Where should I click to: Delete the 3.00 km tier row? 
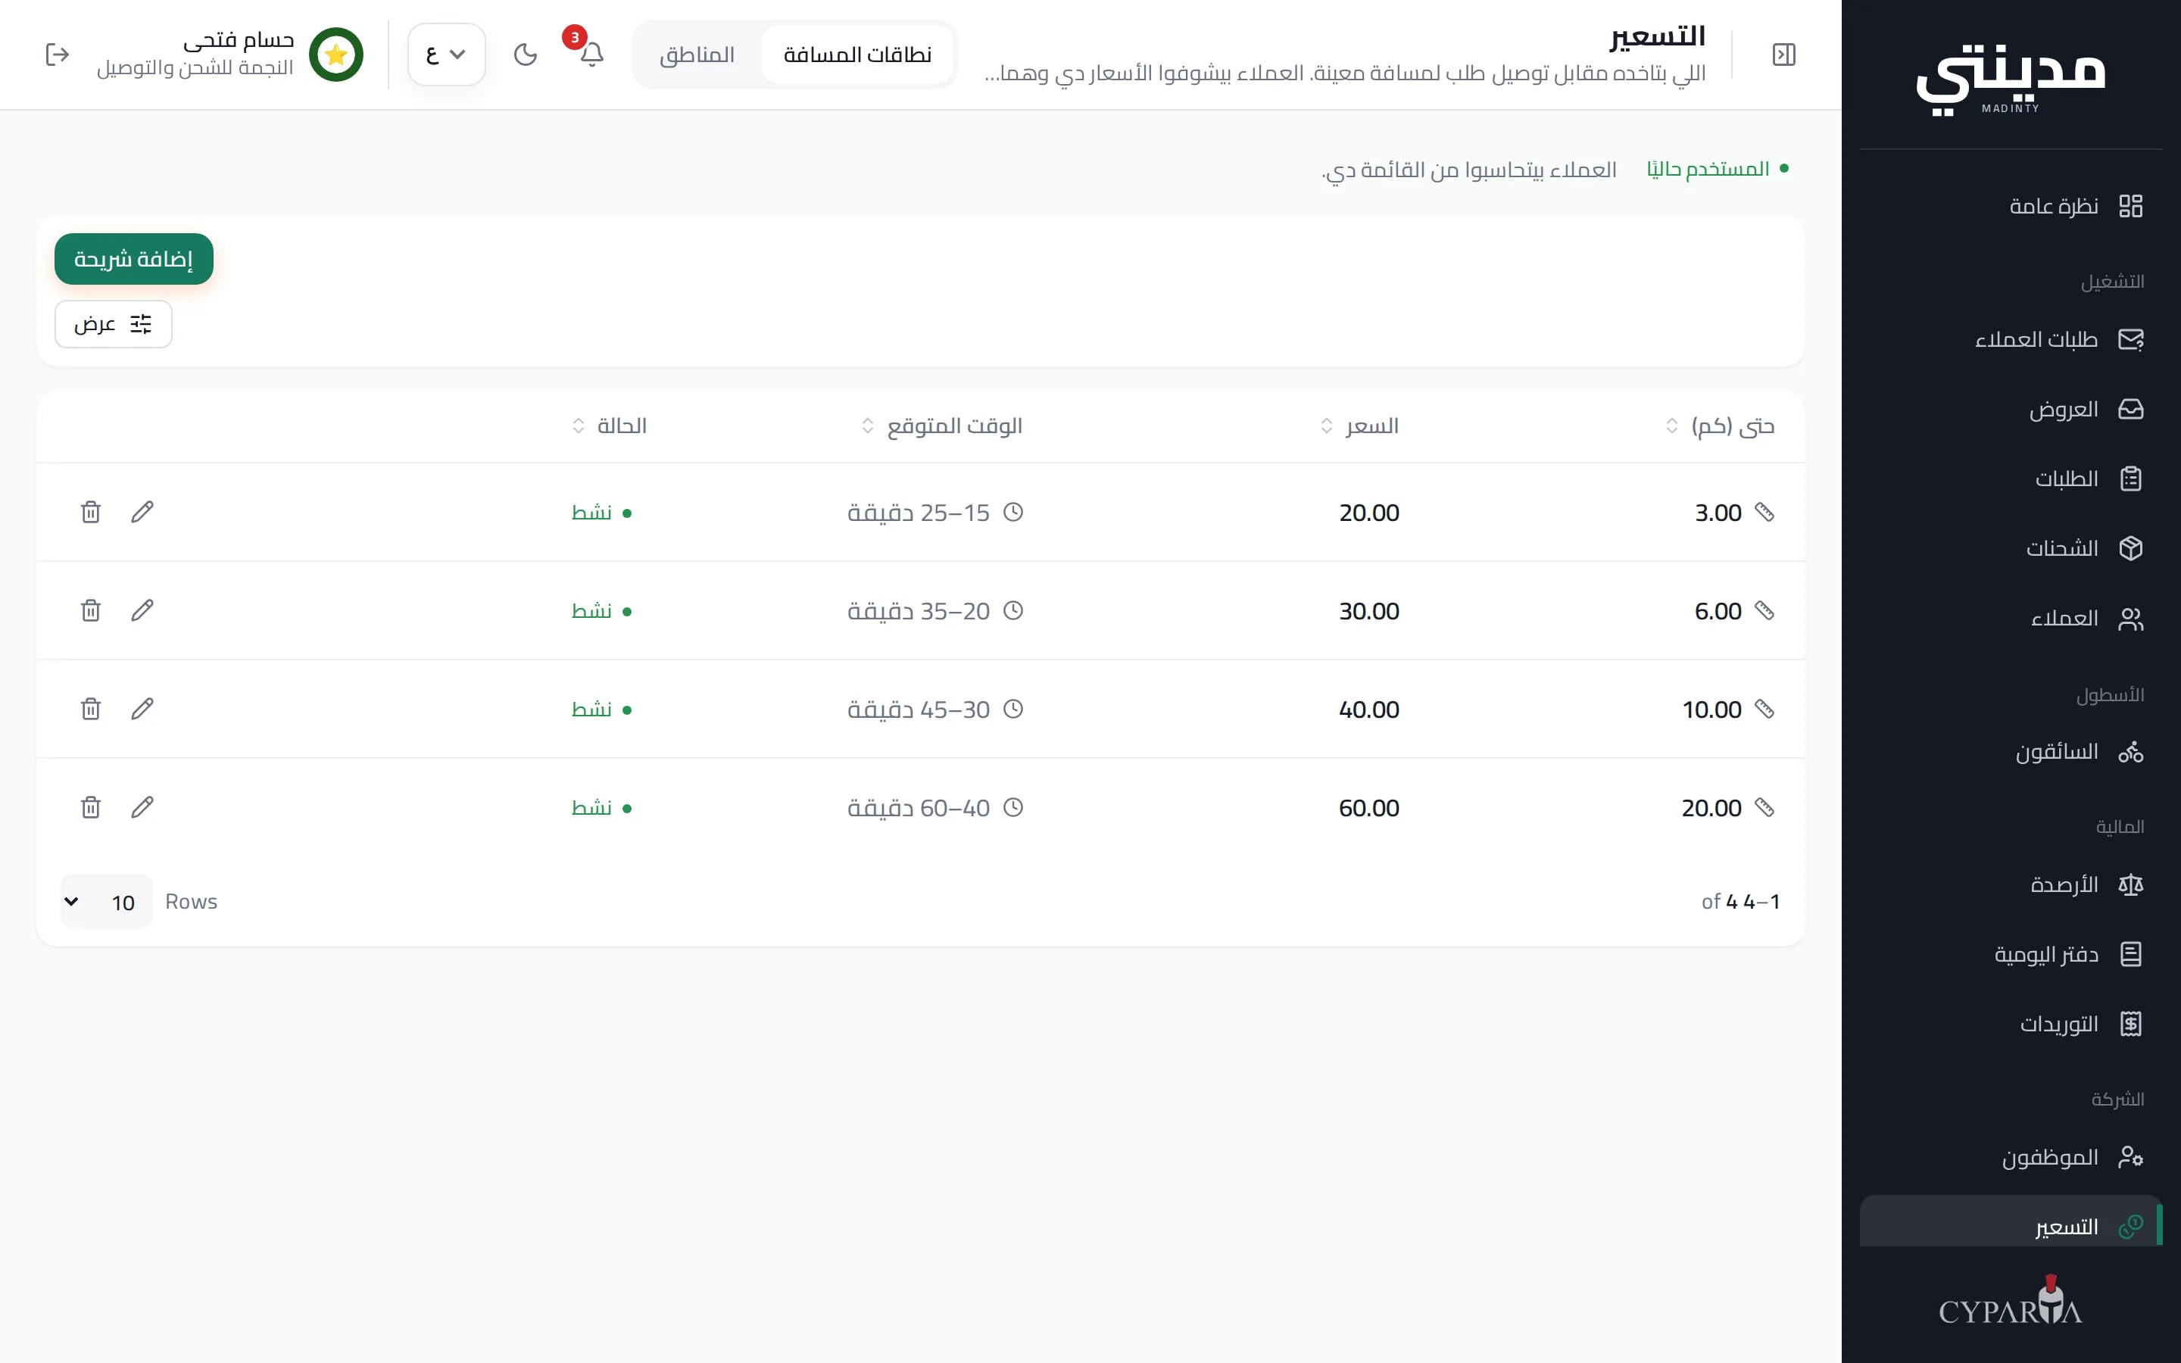(x=91, y=512)
